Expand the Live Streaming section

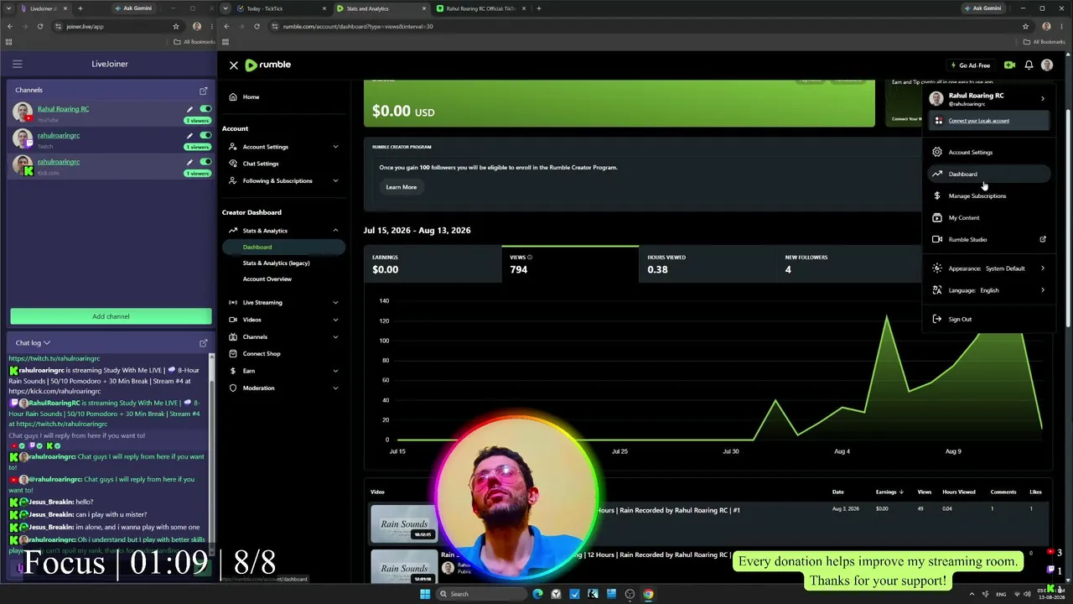coord(283,303)
